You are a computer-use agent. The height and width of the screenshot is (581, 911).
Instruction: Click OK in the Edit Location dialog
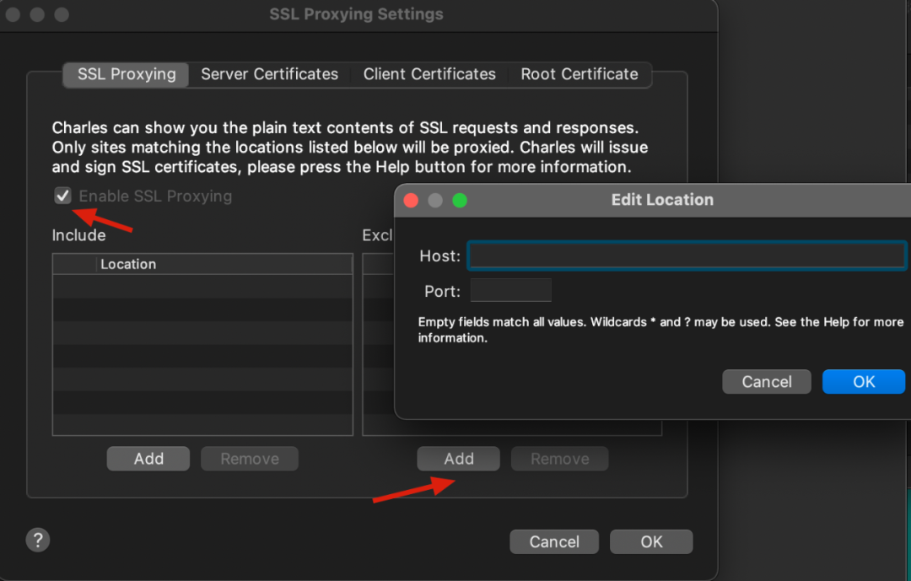[864, 382]
